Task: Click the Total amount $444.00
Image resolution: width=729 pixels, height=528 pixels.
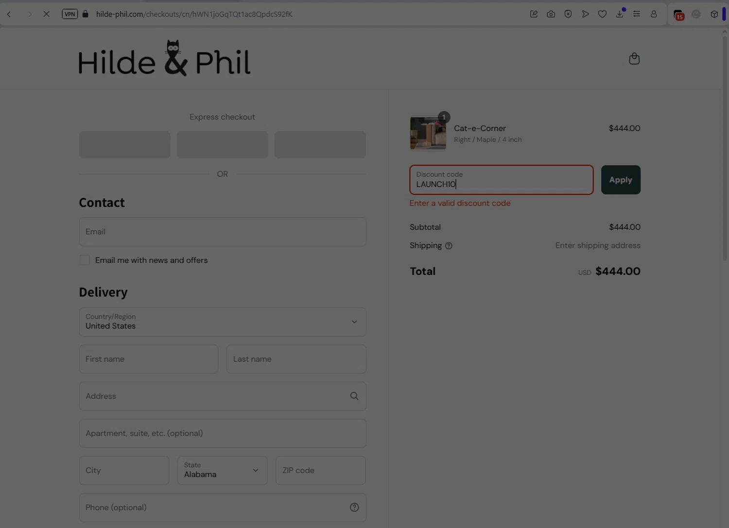Action: (618, 271)
